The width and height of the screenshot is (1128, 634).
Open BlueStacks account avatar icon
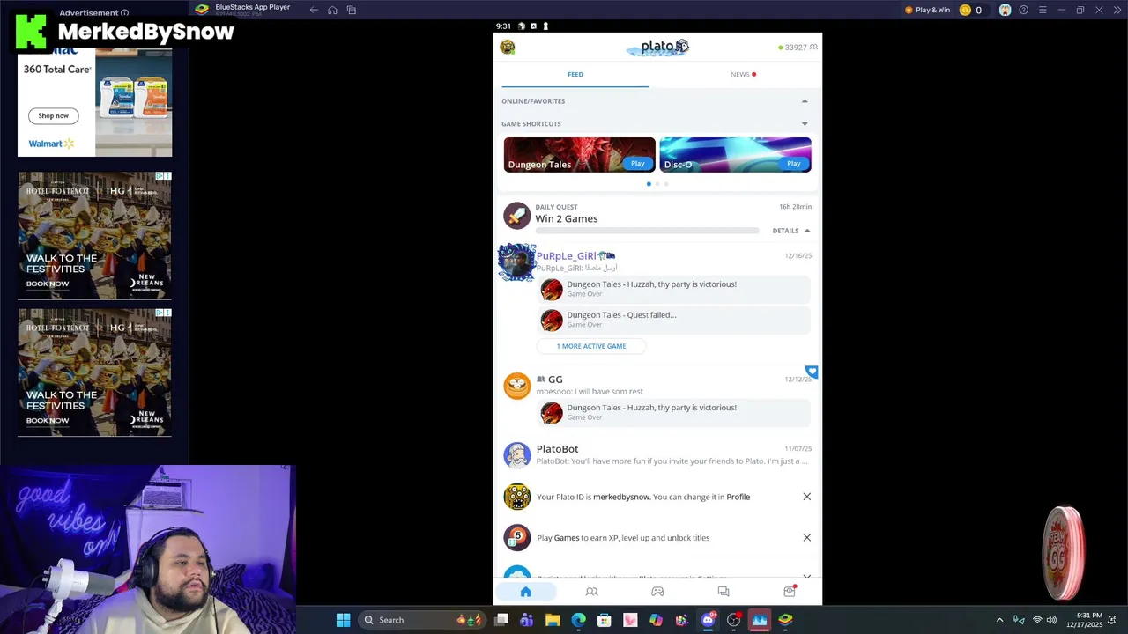pos(1005,10)
